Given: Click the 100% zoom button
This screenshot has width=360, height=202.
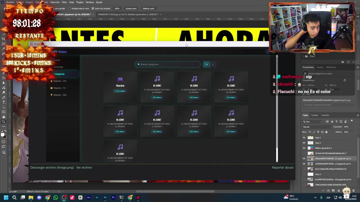Looking at the screenshot, I should coord(117,8).
